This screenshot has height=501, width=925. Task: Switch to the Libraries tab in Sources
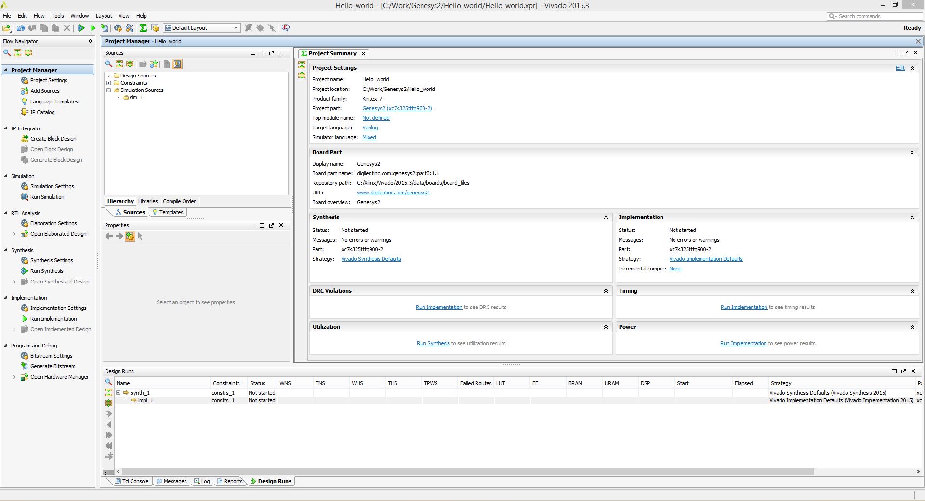pos(148,201)
